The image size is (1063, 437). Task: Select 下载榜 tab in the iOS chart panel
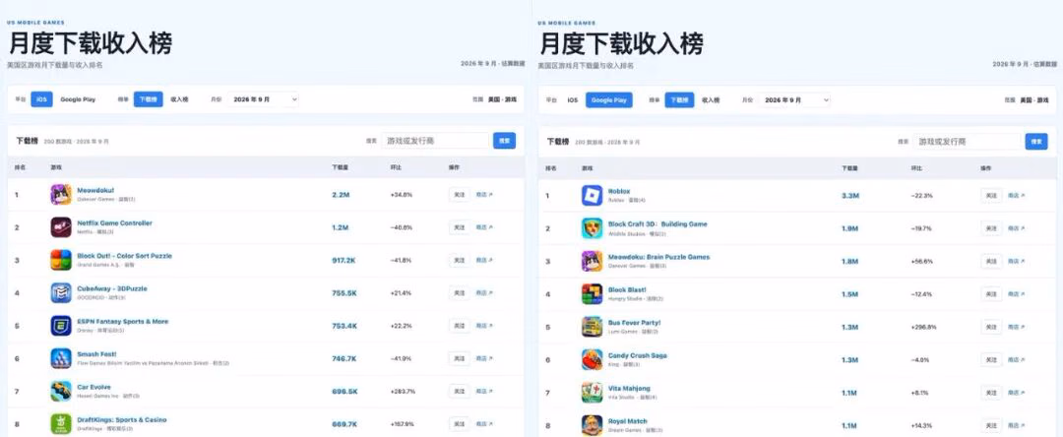pos(148,99)
